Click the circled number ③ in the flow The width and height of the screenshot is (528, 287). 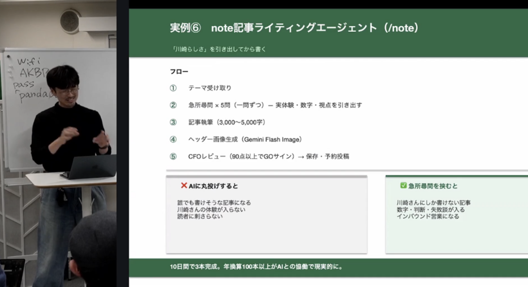[173, 122]
